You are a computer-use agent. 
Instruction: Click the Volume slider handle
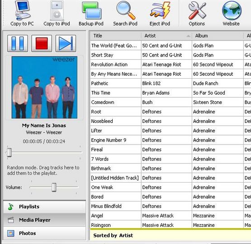tap(54, 187)
